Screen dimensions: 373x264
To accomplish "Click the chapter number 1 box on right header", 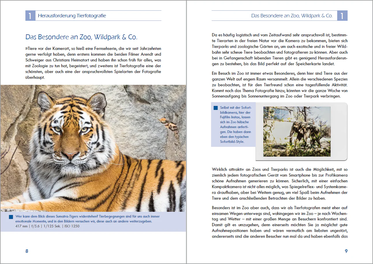I will 342,16.
